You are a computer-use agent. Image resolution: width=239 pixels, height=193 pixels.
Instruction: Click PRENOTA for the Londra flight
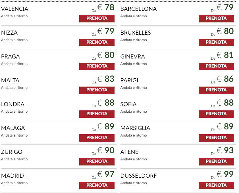(x=97, y=114)
